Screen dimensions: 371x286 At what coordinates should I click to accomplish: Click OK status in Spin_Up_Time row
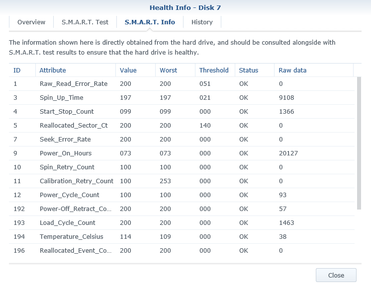244,98
